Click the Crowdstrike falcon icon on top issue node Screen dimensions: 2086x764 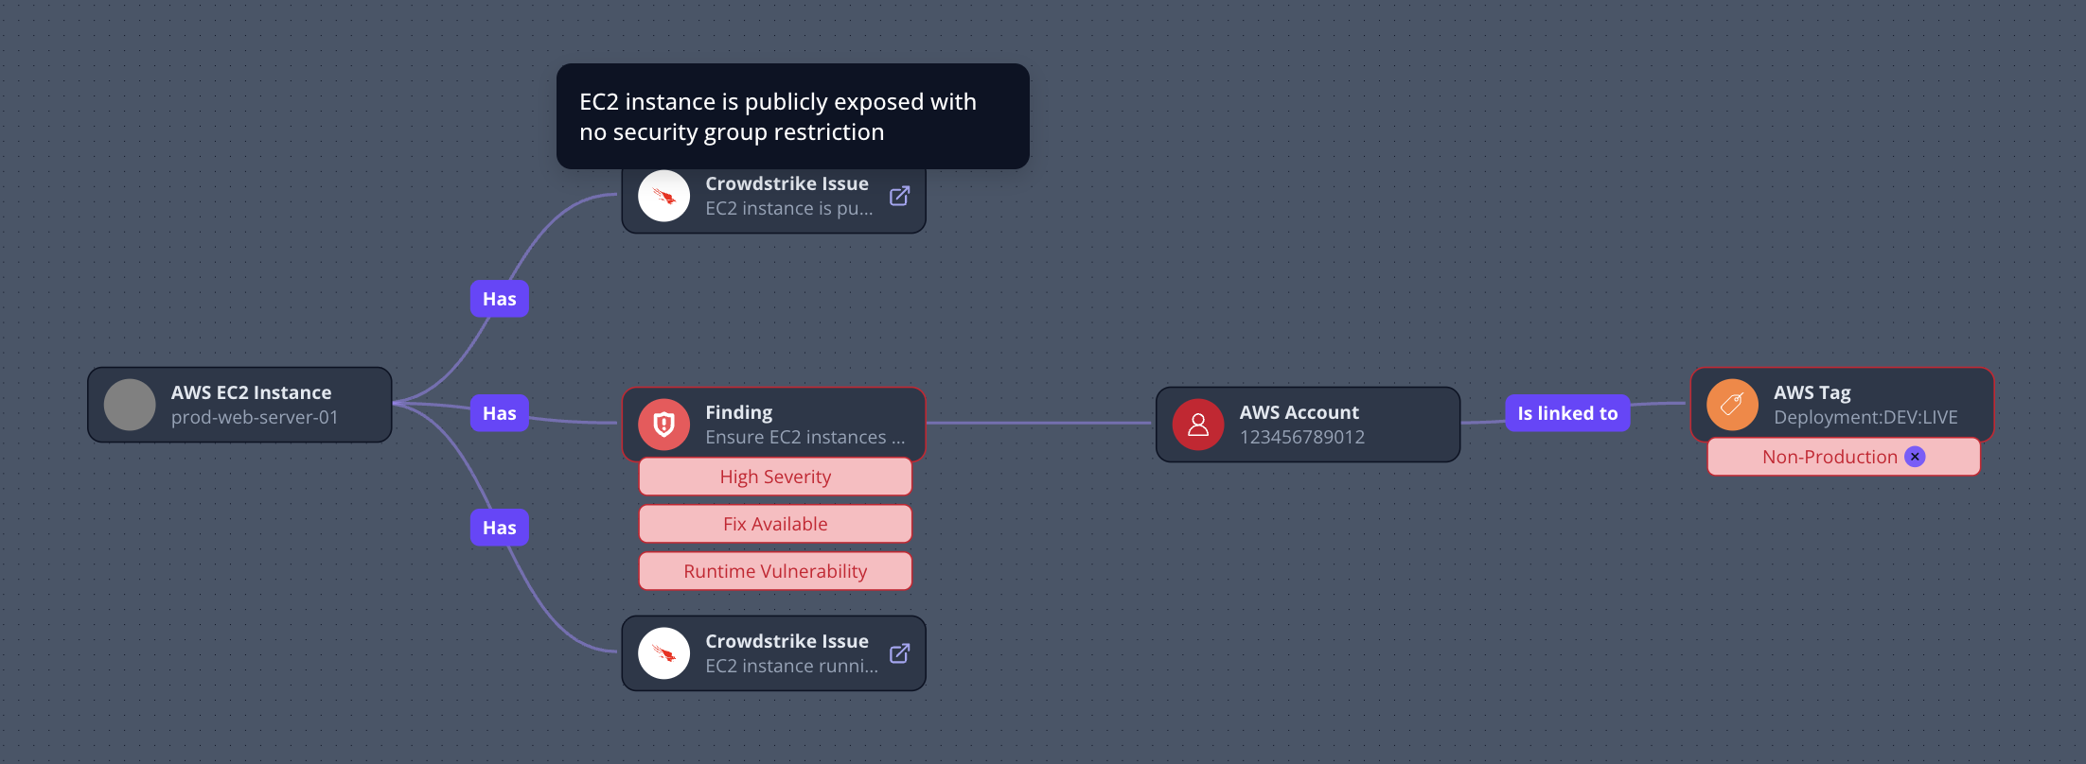pyautogui.click(x=663, y=195)
